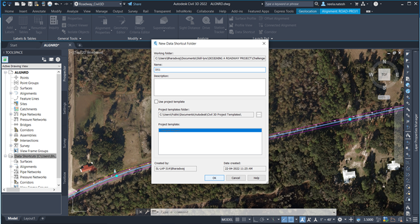Click the Help button in the dialog
Image resolution: width=420 pixels, height=224 pixels.
click(256, 178)
